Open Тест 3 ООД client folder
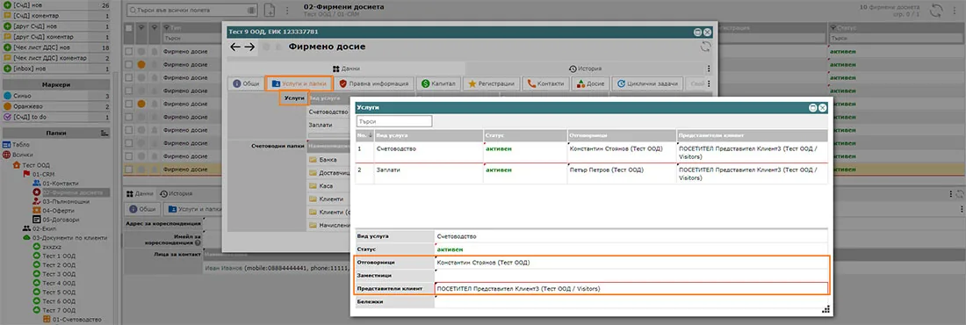 54,274
